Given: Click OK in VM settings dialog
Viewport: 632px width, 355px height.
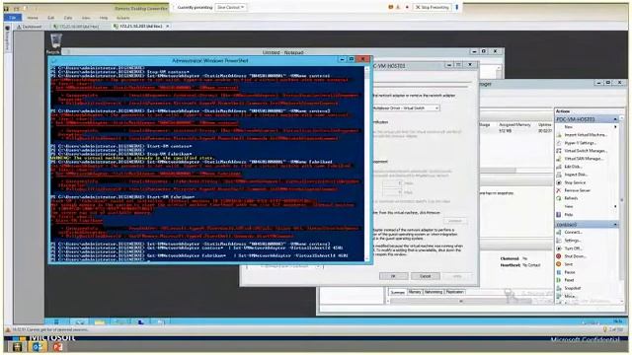Looking at the screenshot, I should click(x=393, y=276).
